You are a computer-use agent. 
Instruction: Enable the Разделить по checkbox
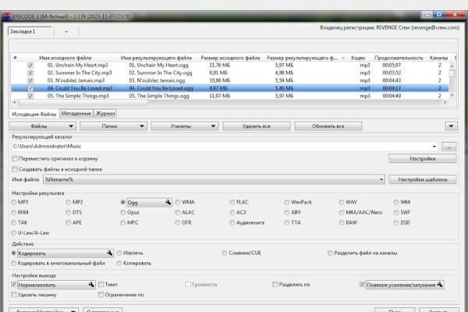coord(275,285)
